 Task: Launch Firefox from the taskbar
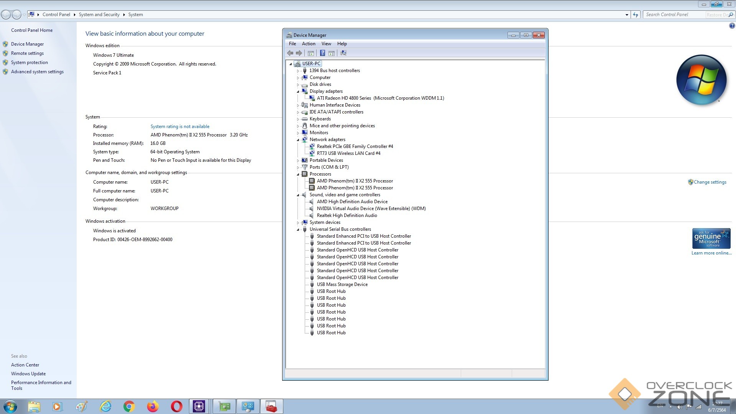[153, 406]
